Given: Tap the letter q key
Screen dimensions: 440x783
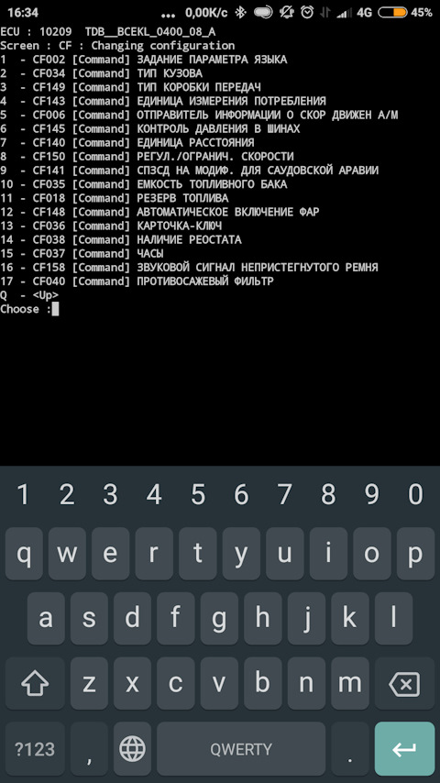Looking at the screenshot, I should point(24,554).
